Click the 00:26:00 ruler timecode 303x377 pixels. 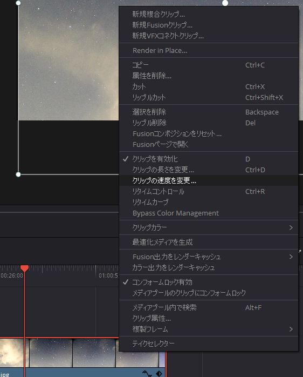point(11,275)
